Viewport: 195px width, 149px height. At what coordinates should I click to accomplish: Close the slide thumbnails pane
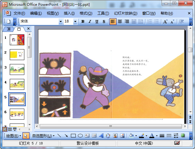tap(29, 29)
